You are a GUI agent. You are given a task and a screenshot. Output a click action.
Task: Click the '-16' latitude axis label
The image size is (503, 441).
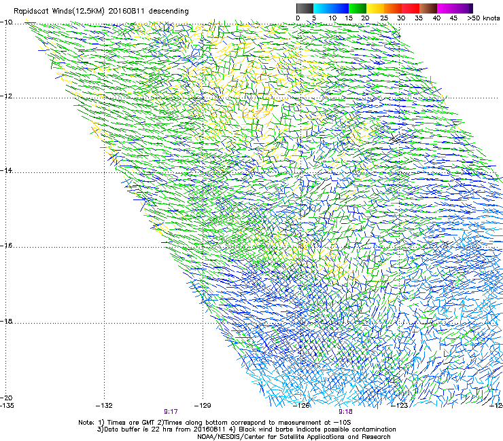pos(6,246)
